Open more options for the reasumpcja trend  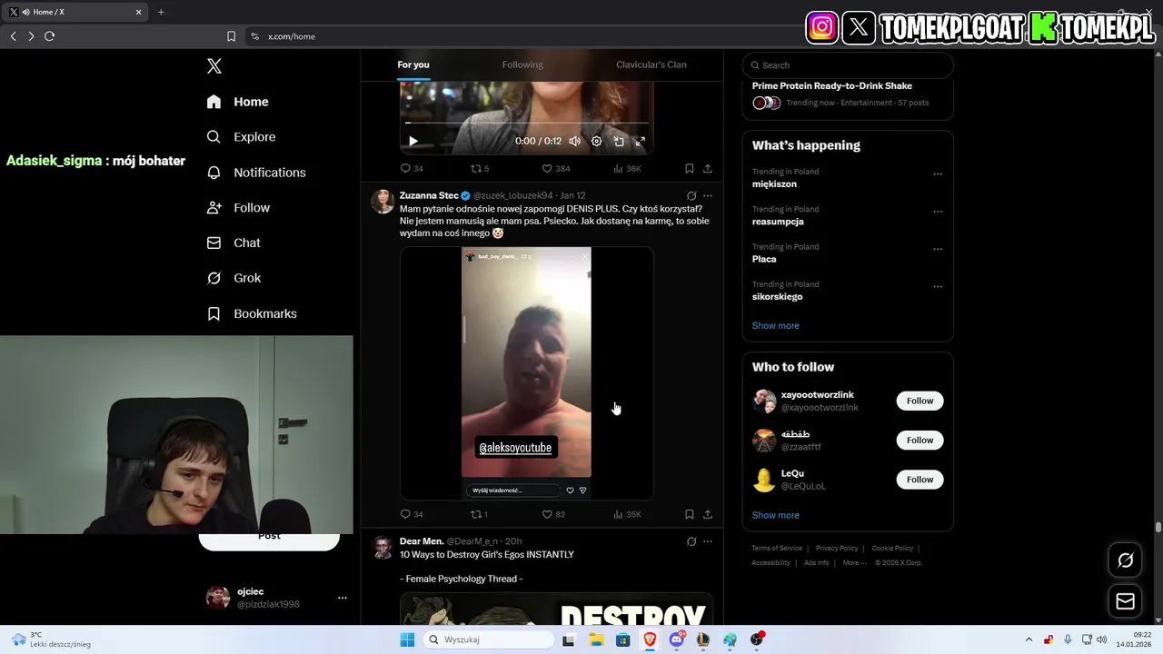(938, 212)
